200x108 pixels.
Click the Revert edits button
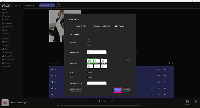point(76,90)
